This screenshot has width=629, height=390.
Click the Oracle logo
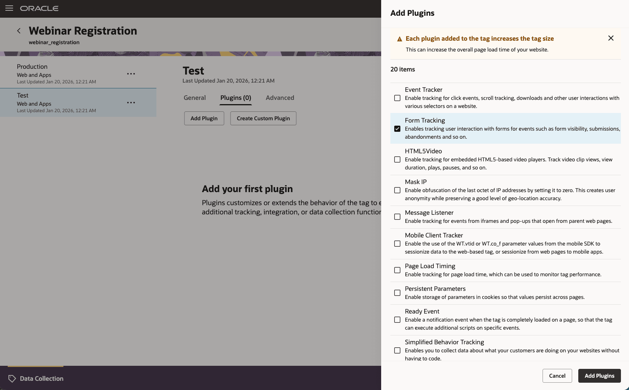pos(39,8)
